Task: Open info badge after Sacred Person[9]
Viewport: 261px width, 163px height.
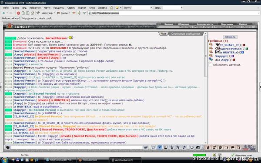Action: (247, 49)
